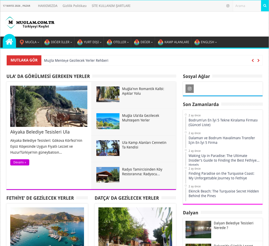Open the KAMP ALANLARI menu item
Image resolution: width=269 pixels, height=246 pixels.
point(173,42)
